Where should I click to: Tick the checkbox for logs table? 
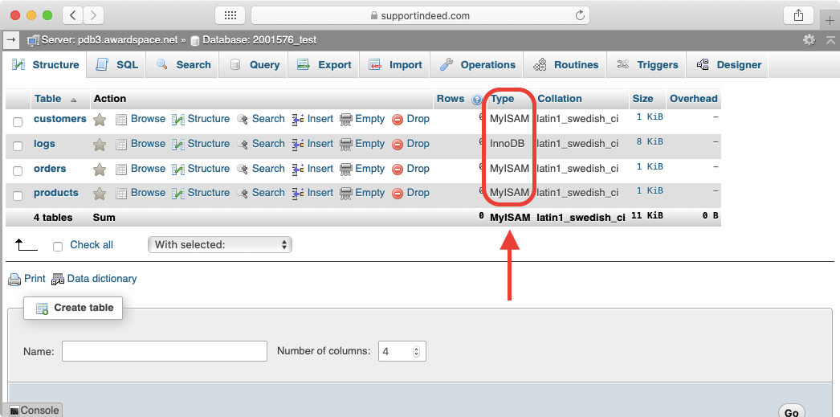tap(18, 146)
